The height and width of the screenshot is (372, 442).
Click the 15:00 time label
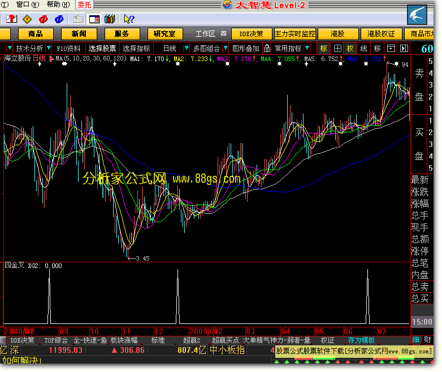[422, 322]
